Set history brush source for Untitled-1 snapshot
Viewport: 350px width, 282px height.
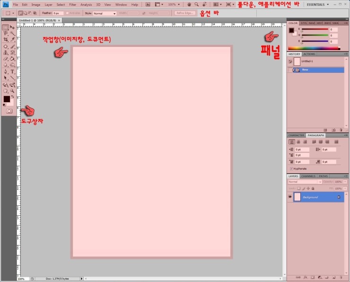[290, 62]
